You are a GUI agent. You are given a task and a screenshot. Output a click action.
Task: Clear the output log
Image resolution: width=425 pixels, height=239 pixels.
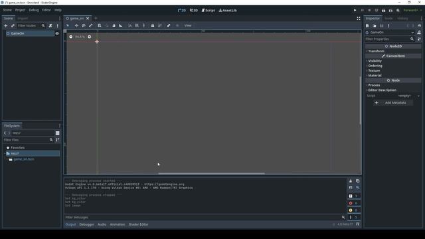351,181
